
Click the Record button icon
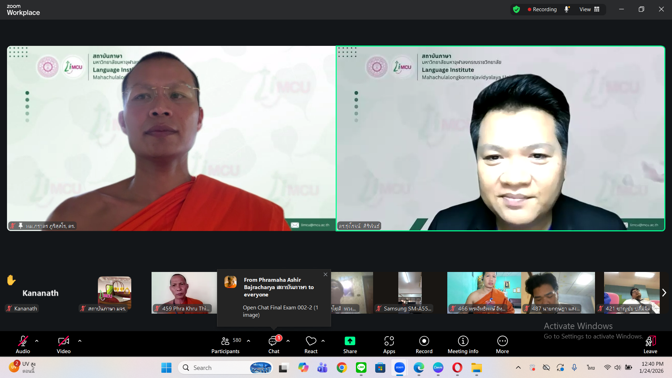click(424, 341)
